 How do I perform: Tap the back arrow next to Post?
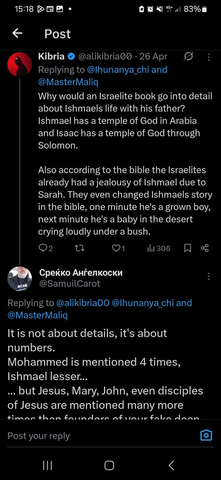coord(17,33)
